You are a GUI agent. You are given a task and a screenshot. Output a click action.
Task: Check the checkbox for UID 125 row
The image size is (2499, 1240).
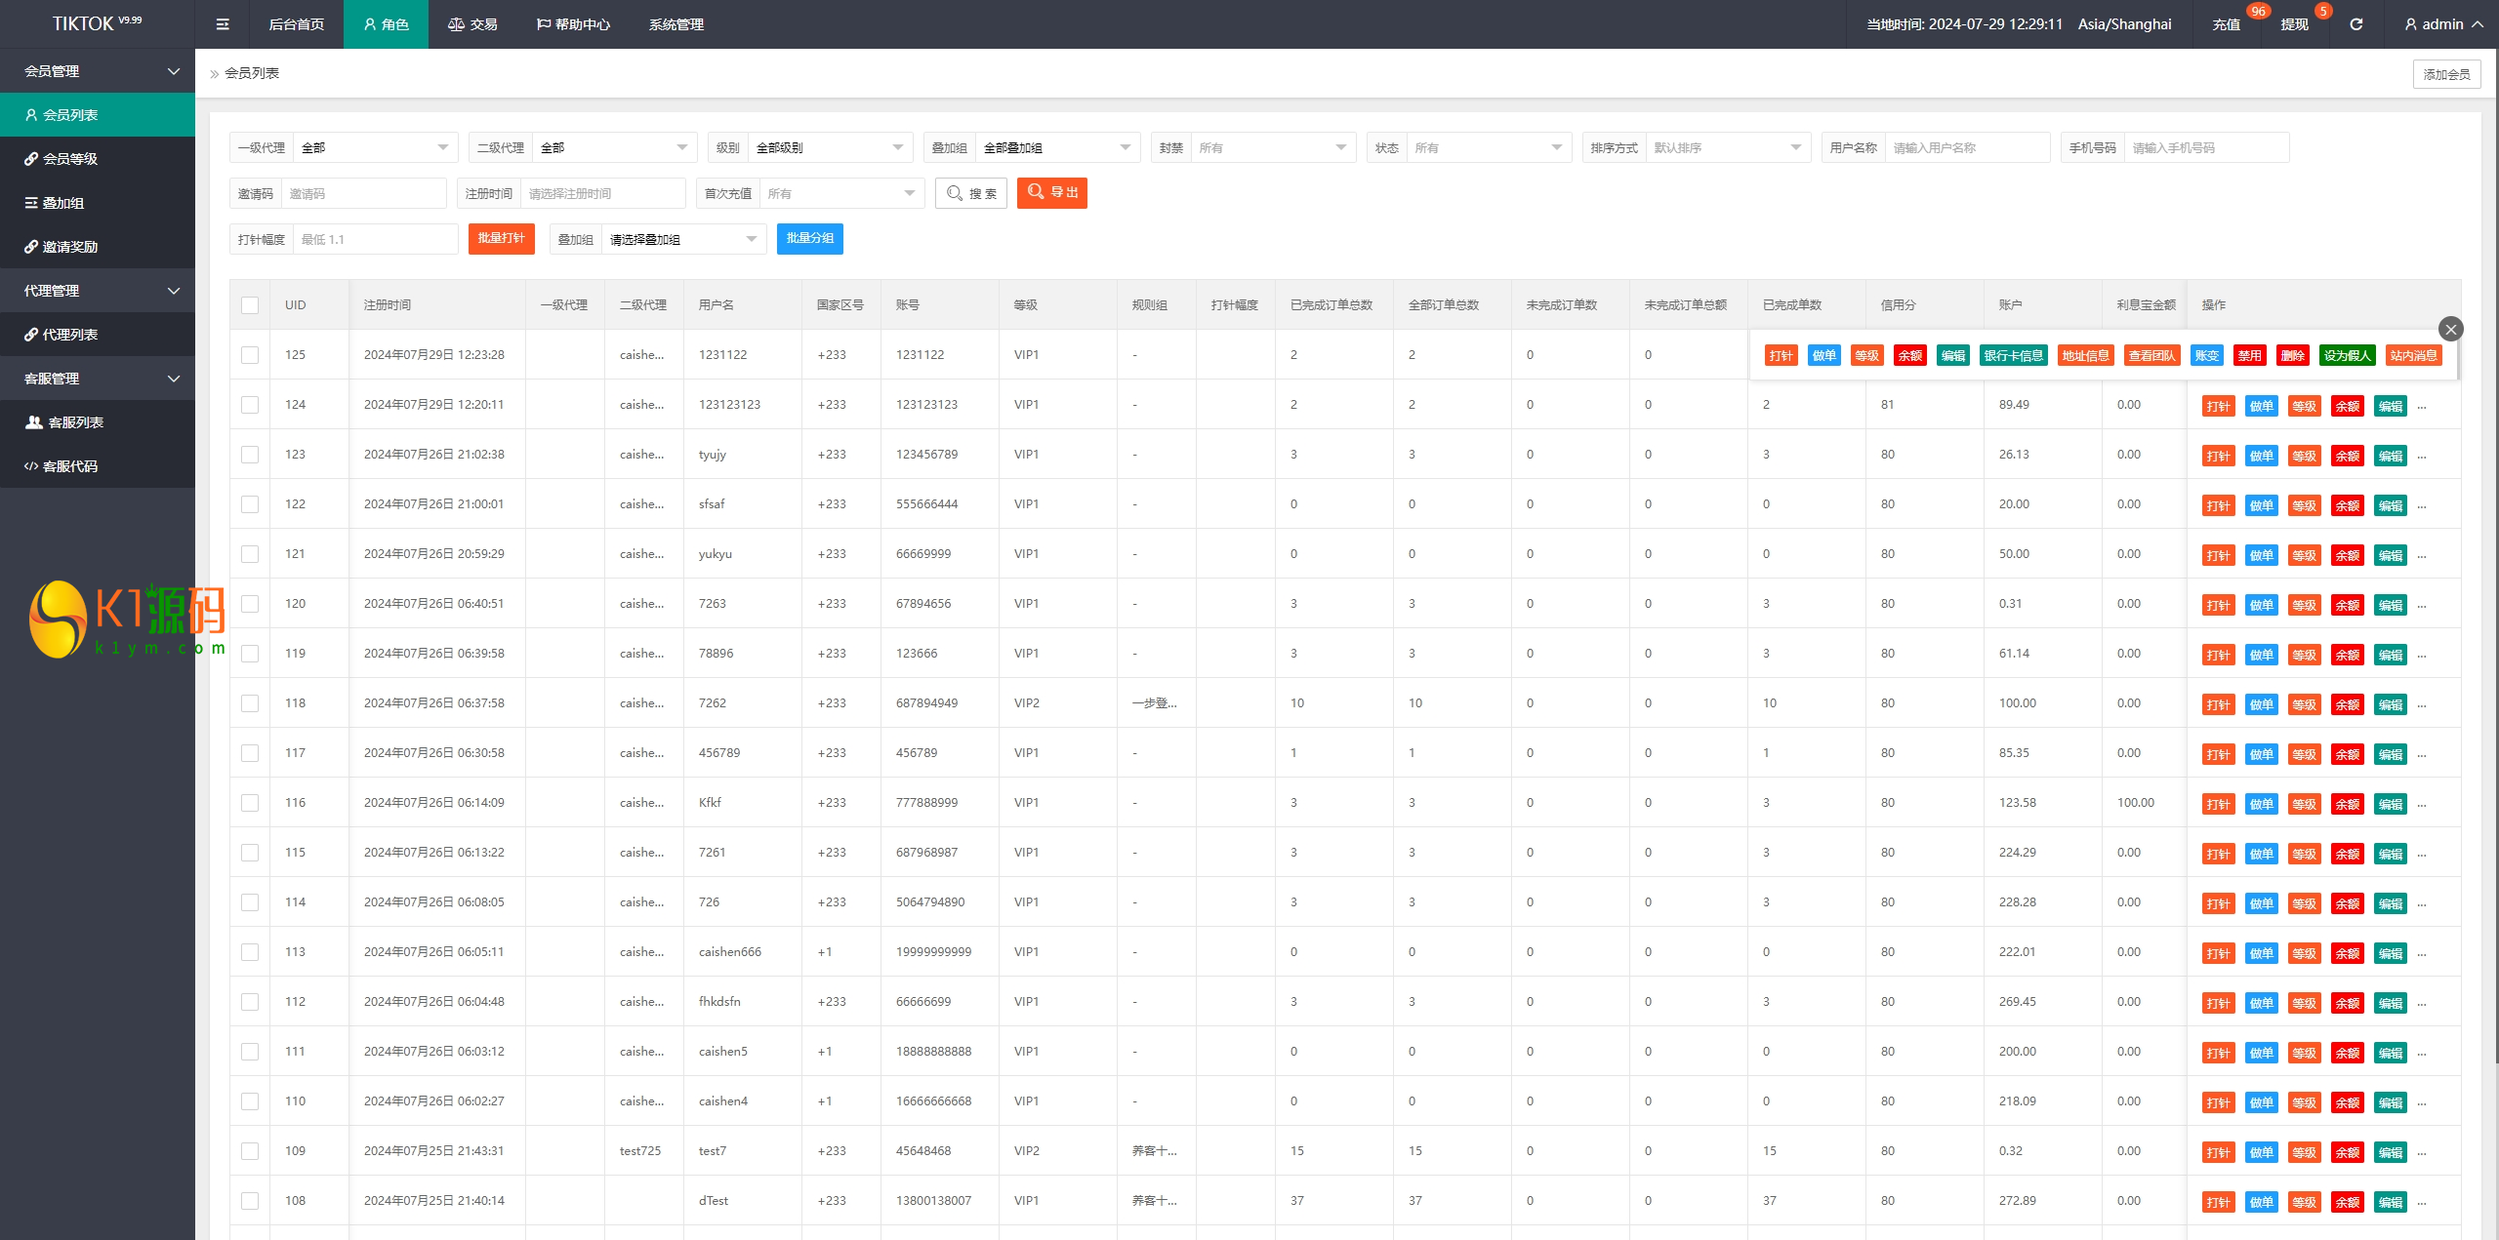tap(250, 355)
